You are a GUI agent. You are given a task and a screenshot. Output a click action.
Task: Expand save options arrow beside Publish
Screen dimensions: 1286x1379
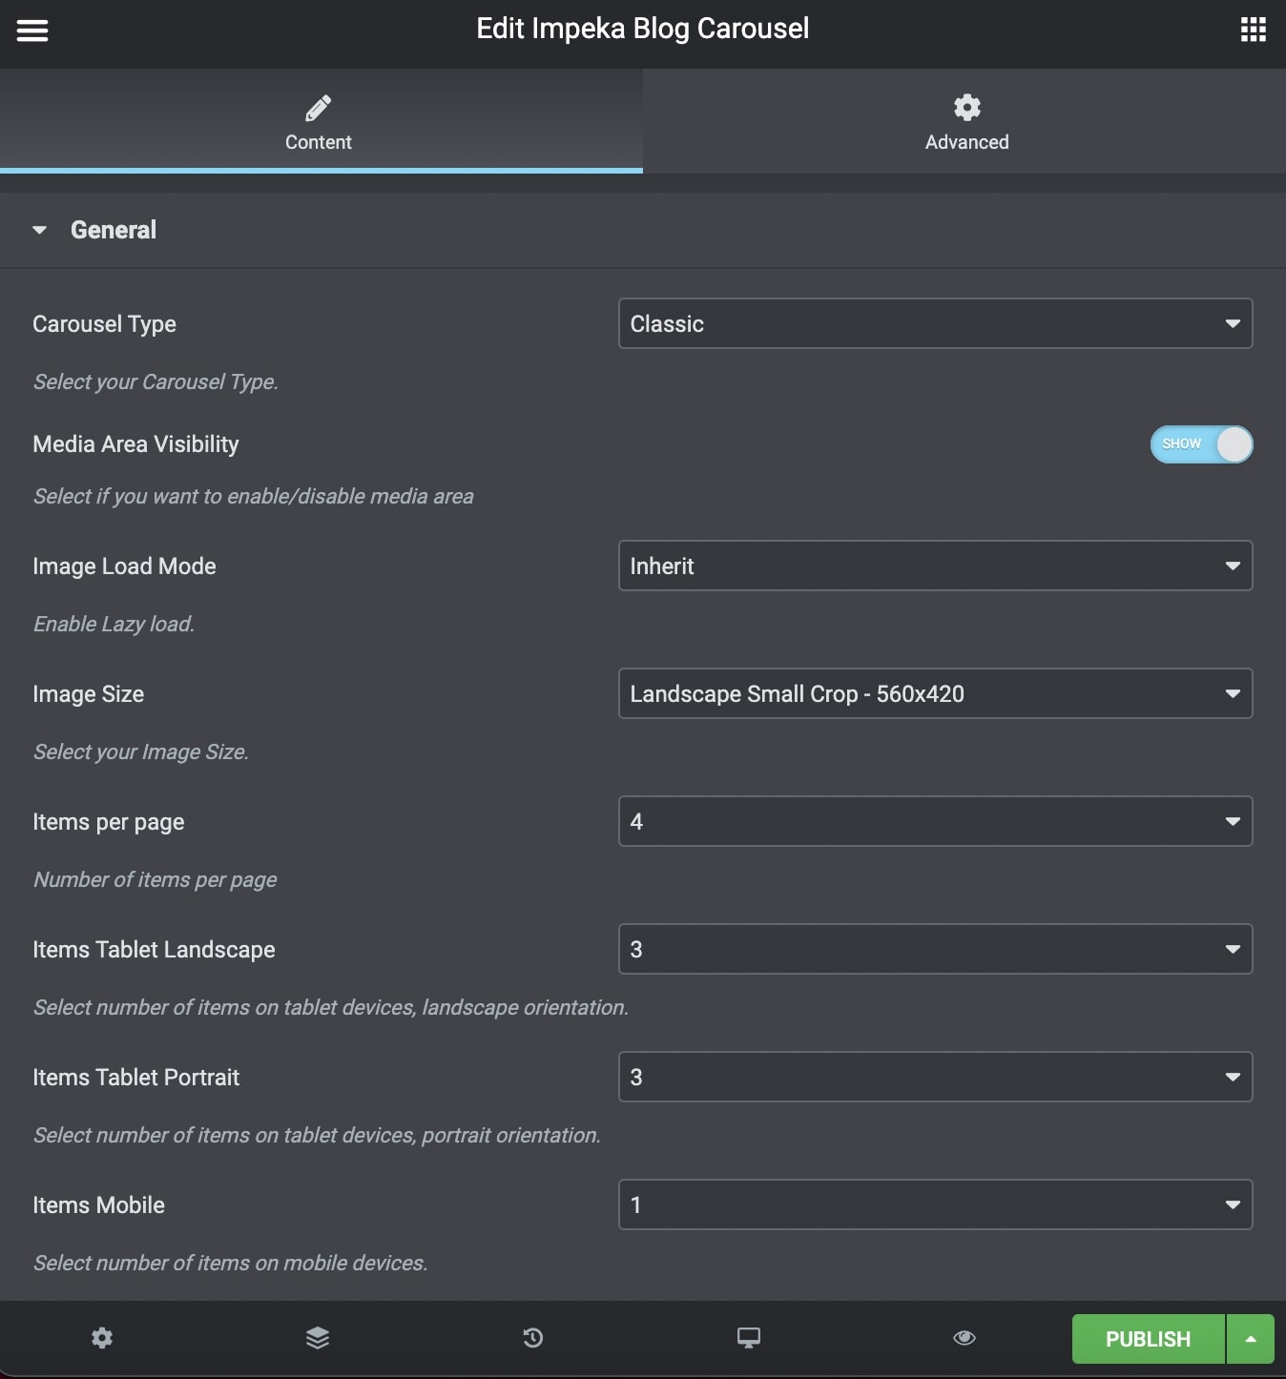[1251, 1339]
